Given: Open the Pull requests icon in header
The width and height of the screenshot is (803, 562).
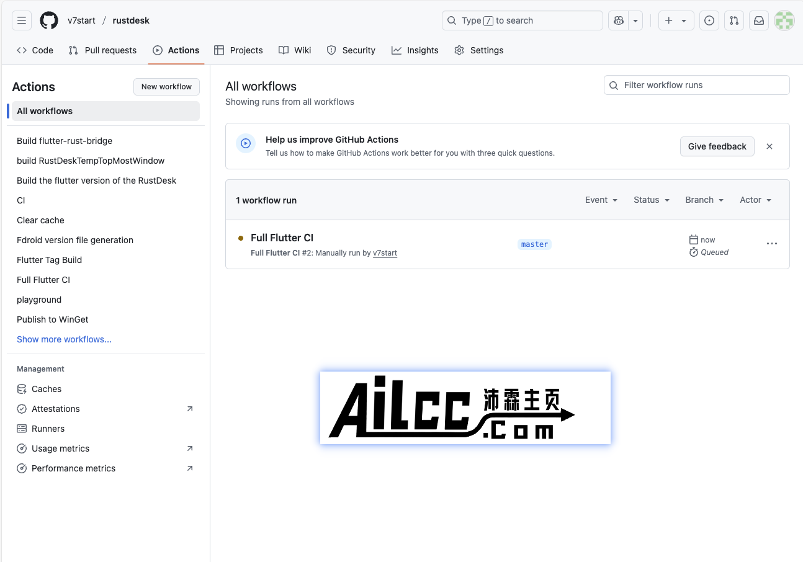Looking at the screenshot, I should (734, 20).
